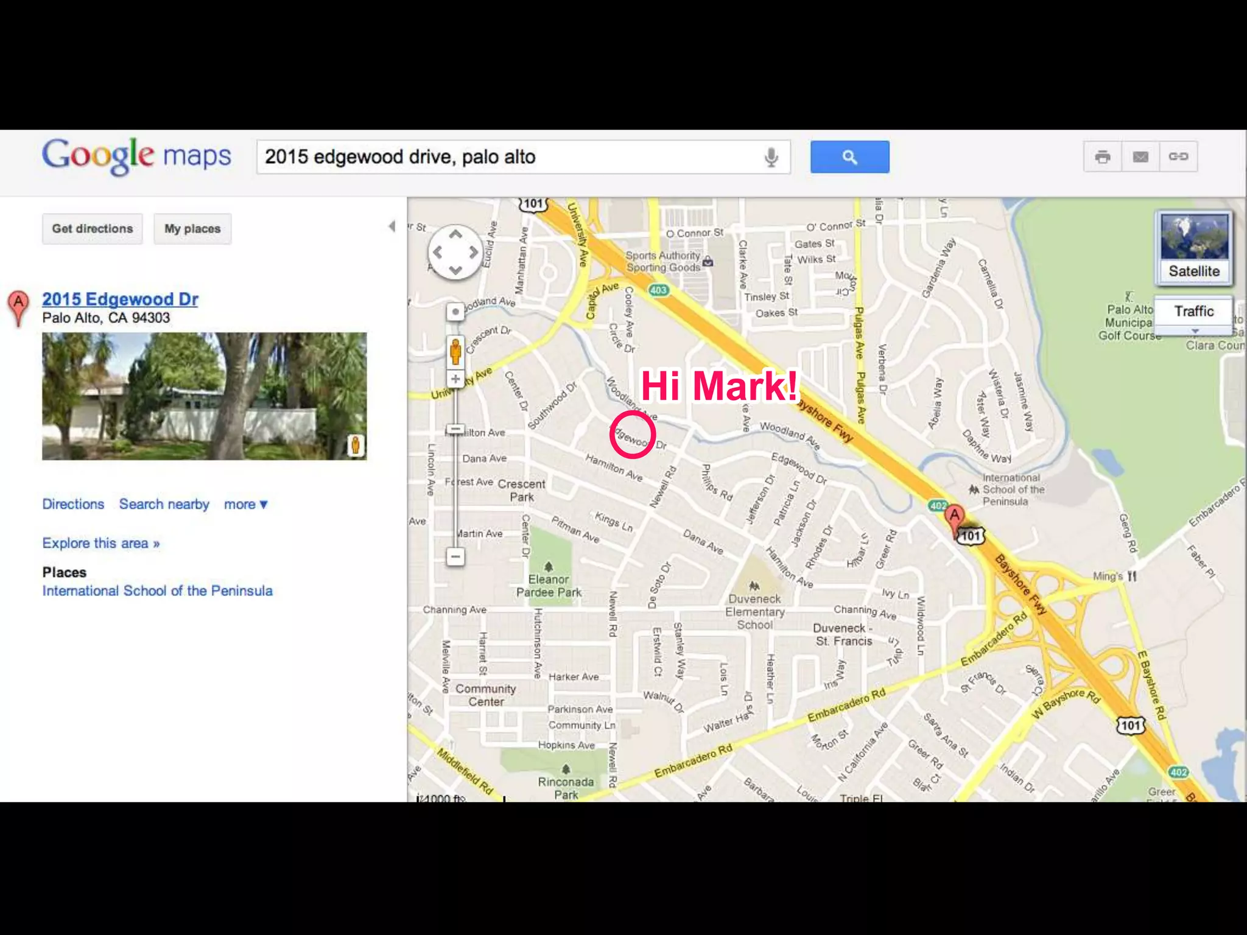Open the 2015 Edgewood Dr link
The height and width of the screenshot is (935, 1247).
(x=120, y=299)
